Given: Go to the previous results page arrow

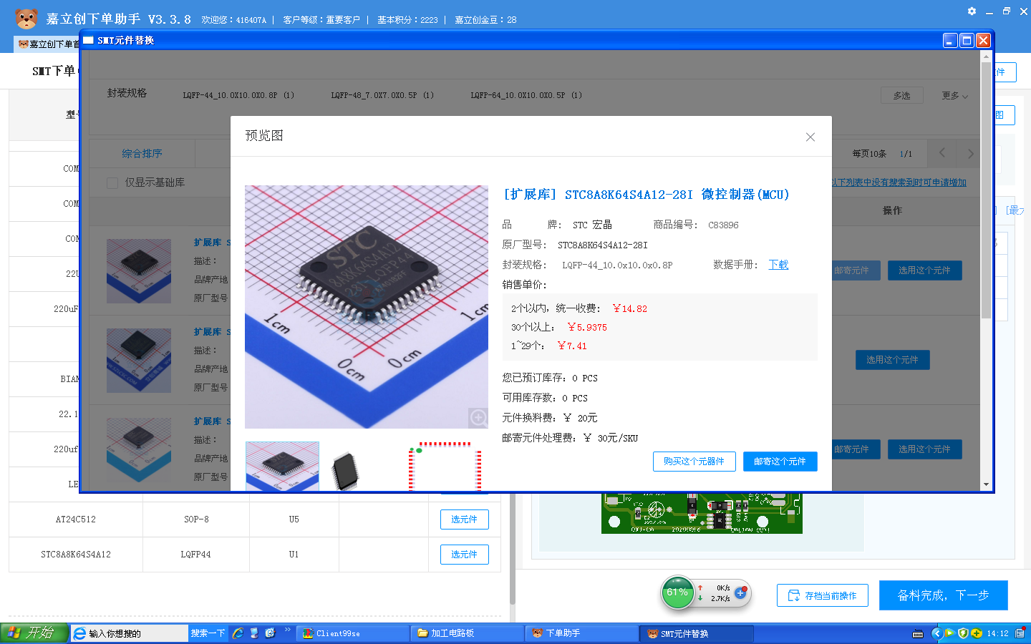Looking at the screenshot, I should click(x=942, y=153).
